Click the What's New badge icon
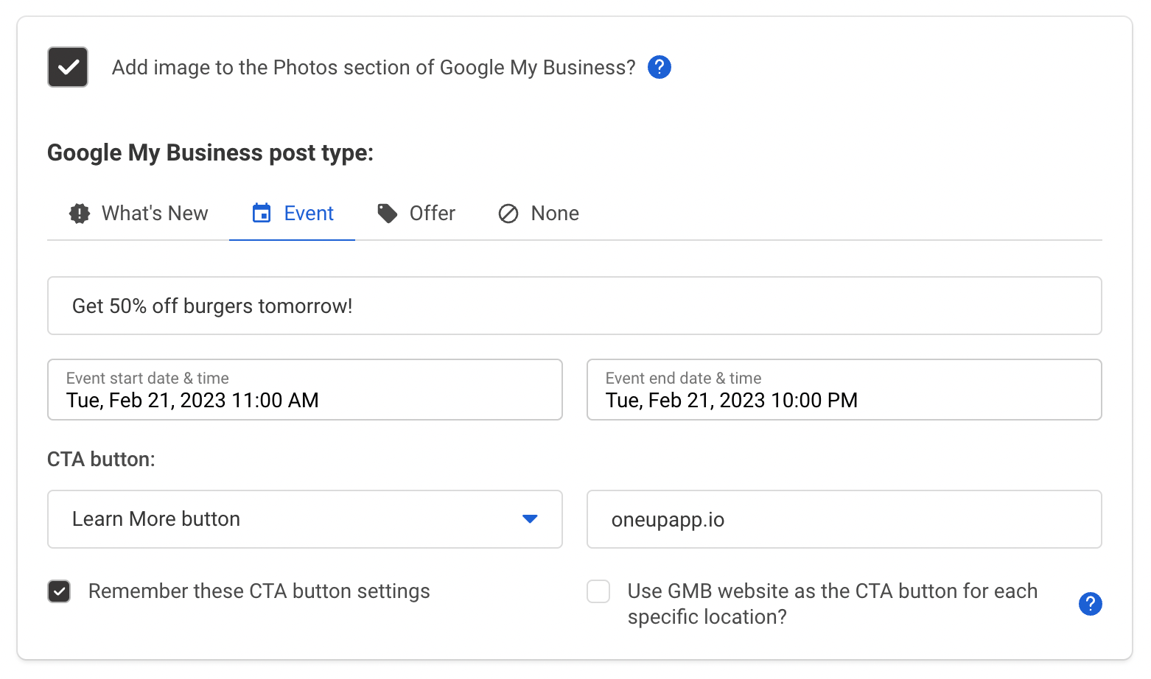 pyautogui.click(x=80, y=214)
